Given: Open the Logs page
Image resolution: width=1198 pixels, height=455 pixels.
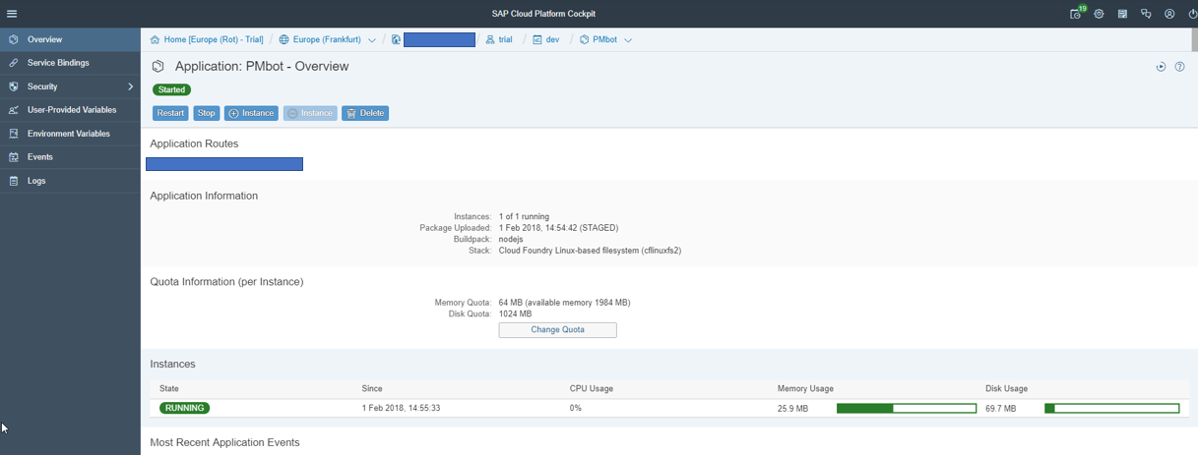Looking at the screenshot, I should [x=70, y=181].
